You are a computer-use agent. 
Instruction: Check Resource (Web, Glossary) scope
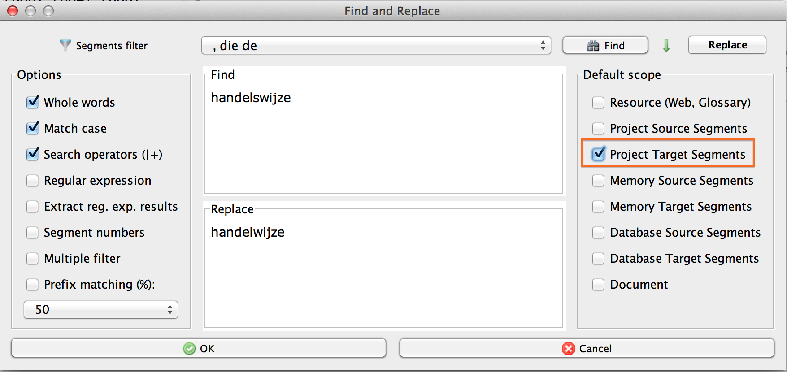(598, 103)
